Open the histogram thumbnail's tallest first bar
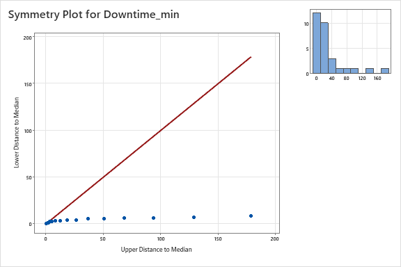401x267 pixels. (x=317, y=43)
